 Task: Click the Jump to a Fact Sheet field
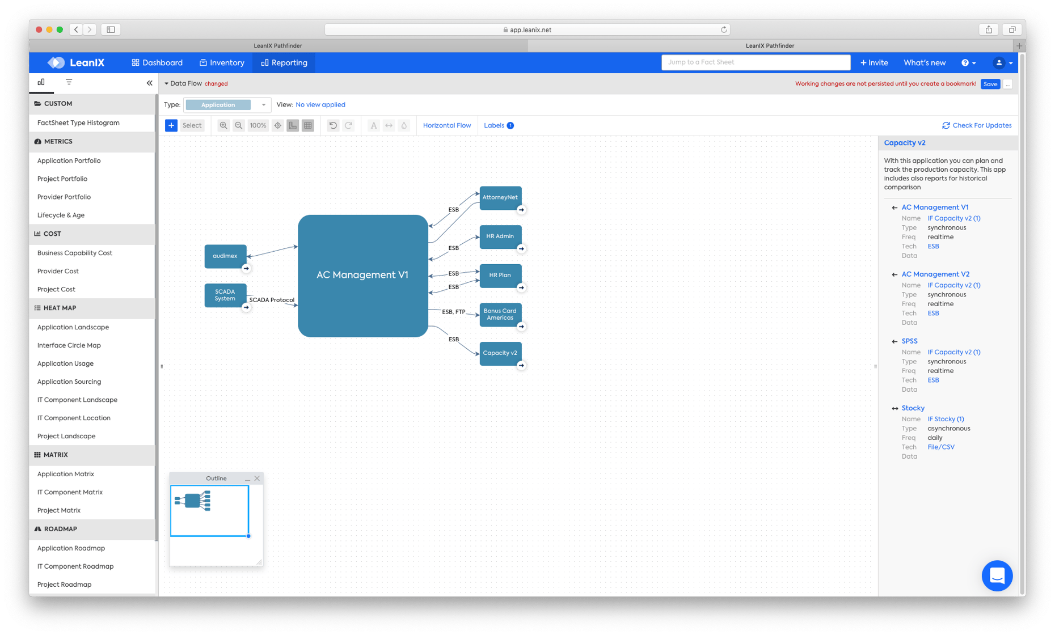click(756, 62)
